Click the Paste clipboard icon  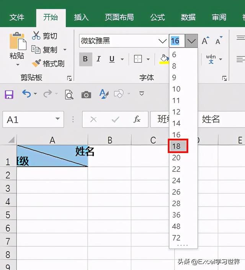click(x=18, y=41)
